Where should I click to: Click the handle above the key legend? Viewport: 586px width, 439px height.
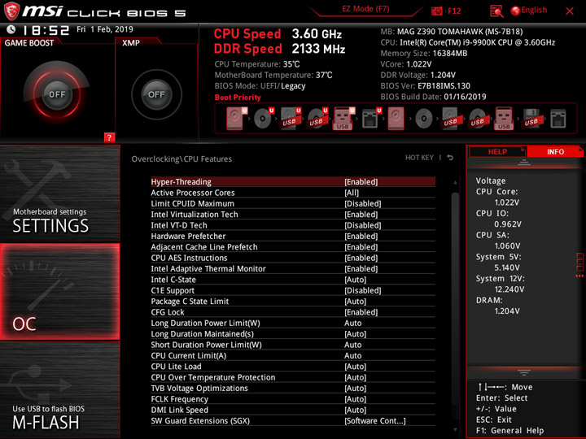click(x=523, y=372)
